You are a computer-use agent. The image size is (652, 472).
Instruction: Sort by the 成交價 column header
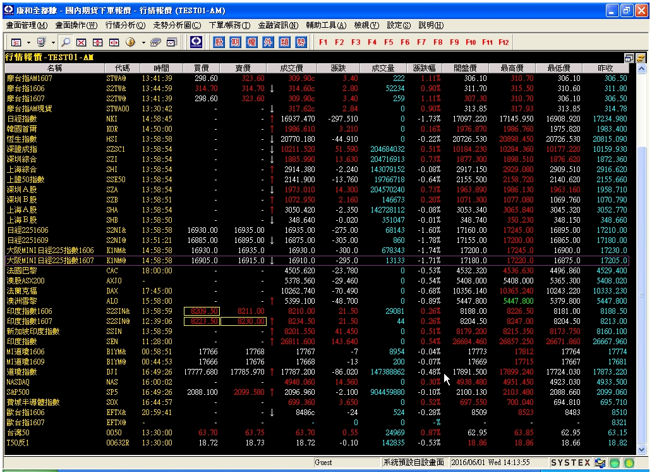[x=291, y=68]
